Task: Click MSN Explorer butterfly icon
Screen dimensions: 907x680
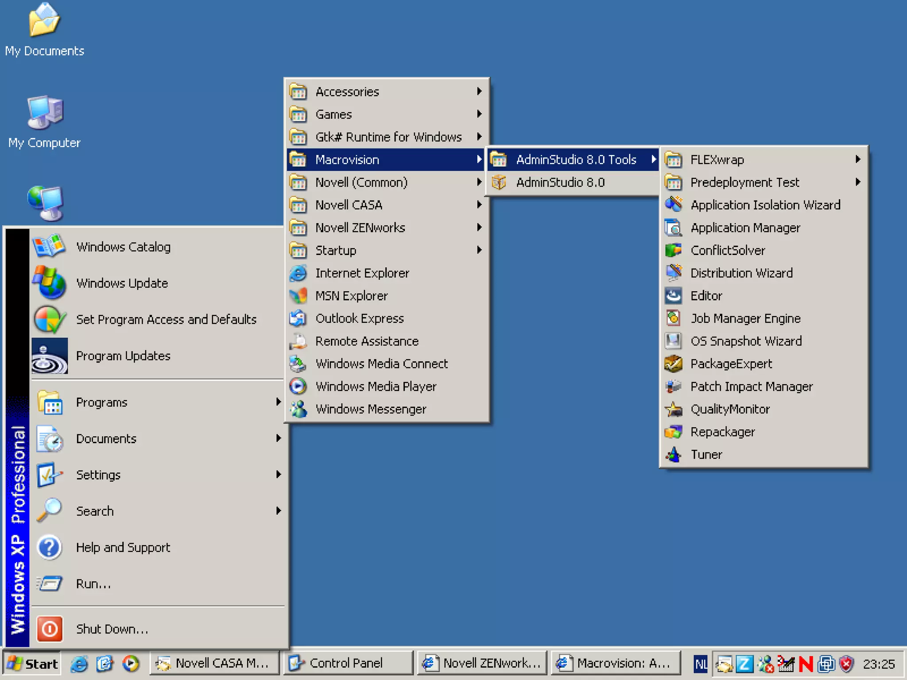Action: point(298,295)
